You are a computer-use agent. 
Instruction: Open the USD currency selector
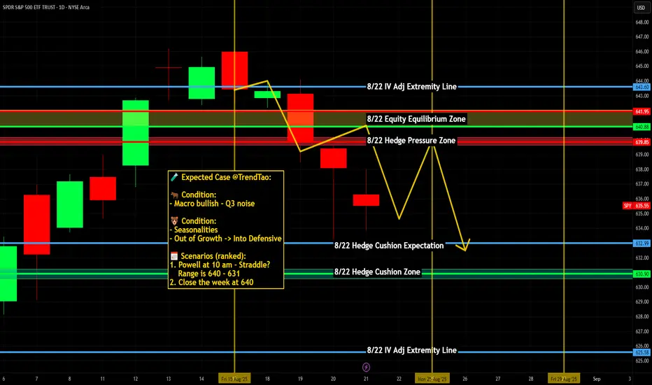pyautogui.click(x=641, y=8)
